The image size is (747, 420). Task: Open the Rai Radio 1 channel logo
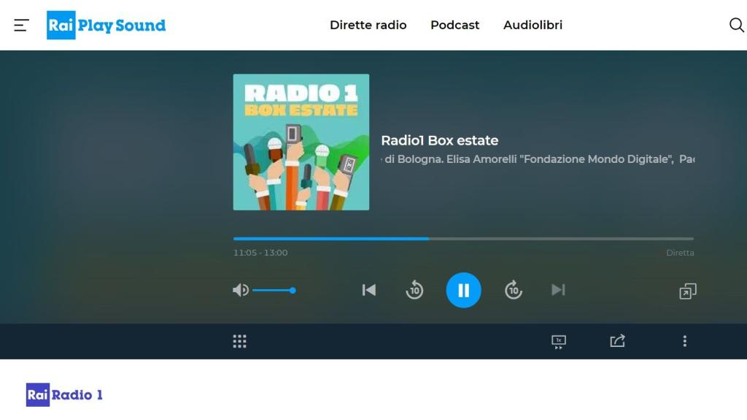click(x=64, y=394)
